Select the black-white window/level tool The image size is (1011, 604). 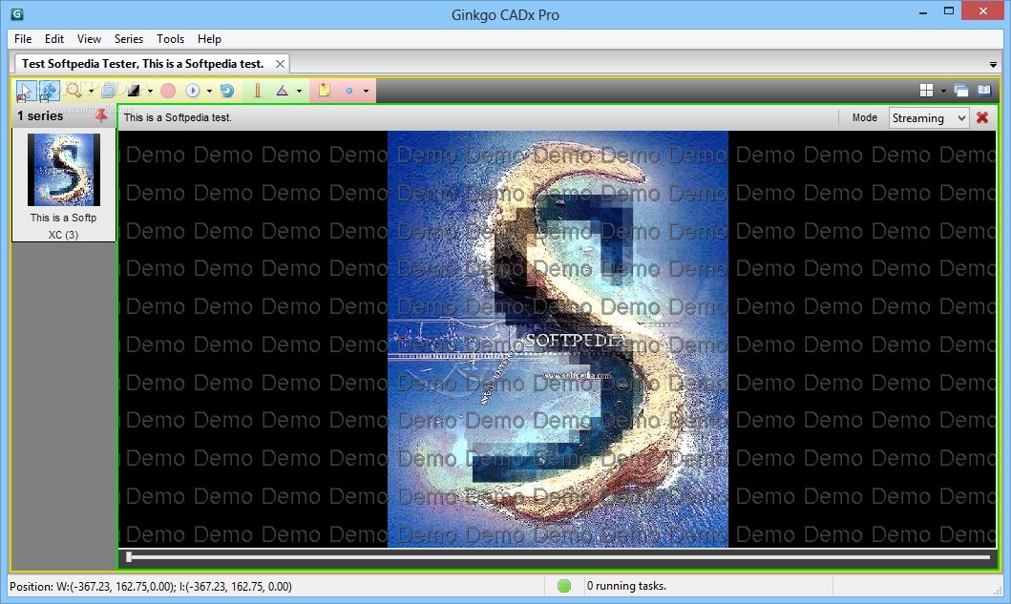click(134, 91)
